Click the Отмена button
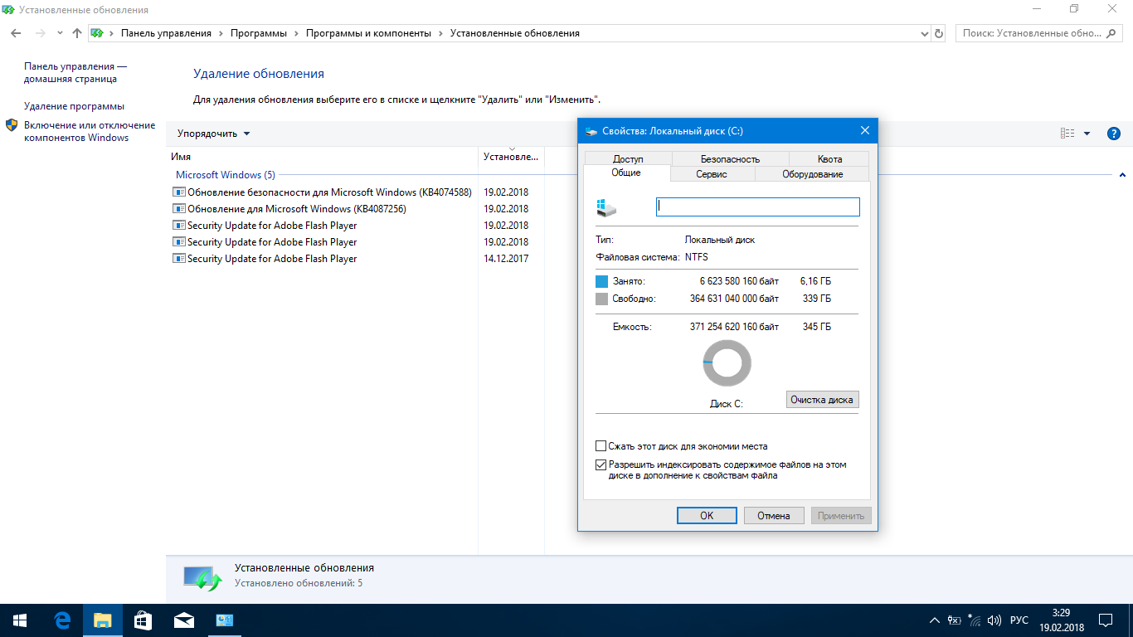Image resolution: width=1133 pixels, height=637 pixels. (x=774, y=516)
